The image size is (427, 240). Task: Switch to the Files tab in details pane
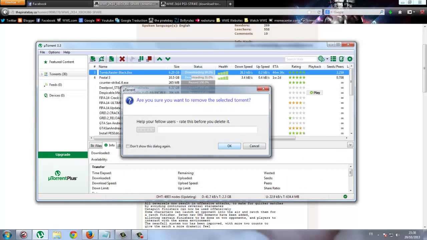96,146
